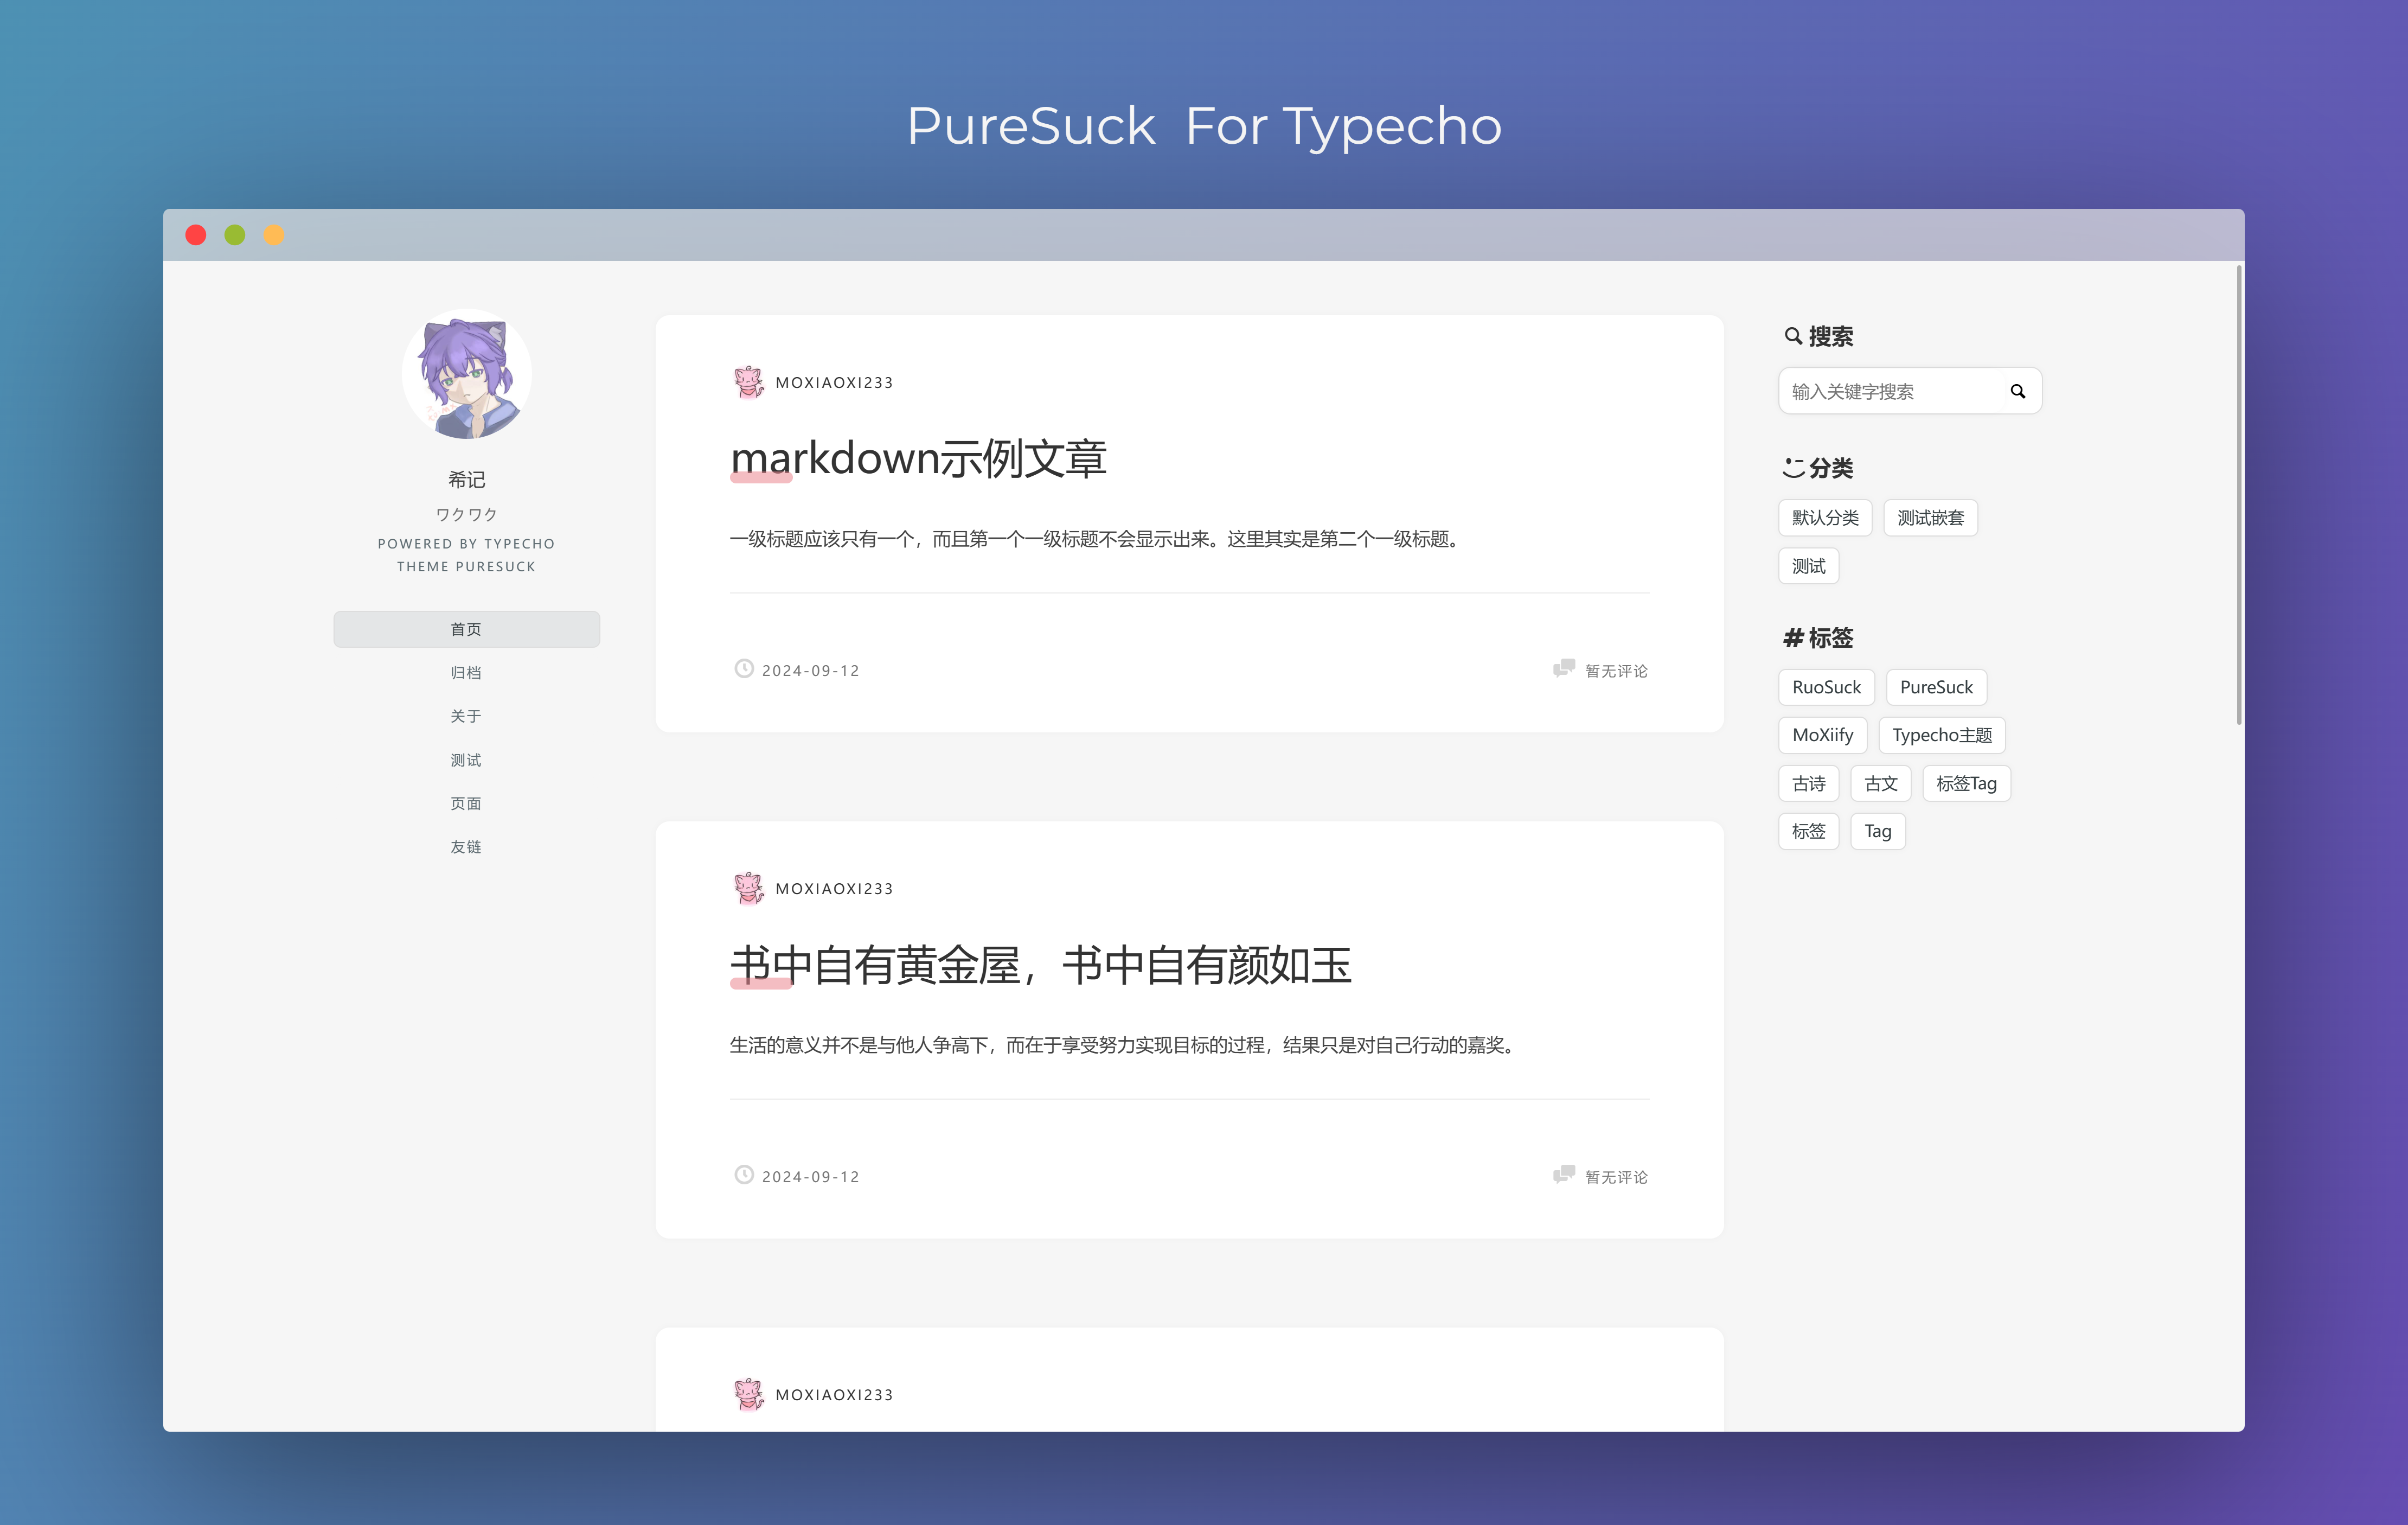Open the 首页 navigation item
2408x1525 pixels.
click(466, 629)
